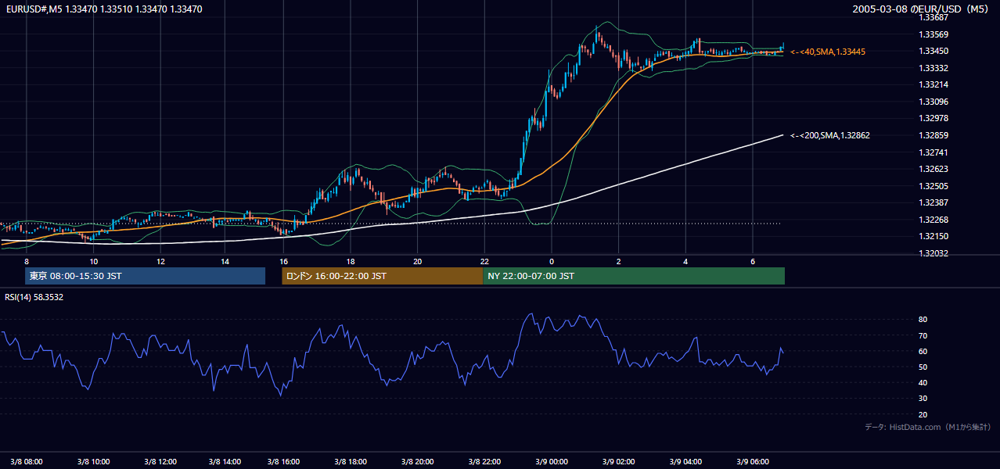Click RSI axis level 40
This screenshot has width=1000, height=469.
coord(923,382)
